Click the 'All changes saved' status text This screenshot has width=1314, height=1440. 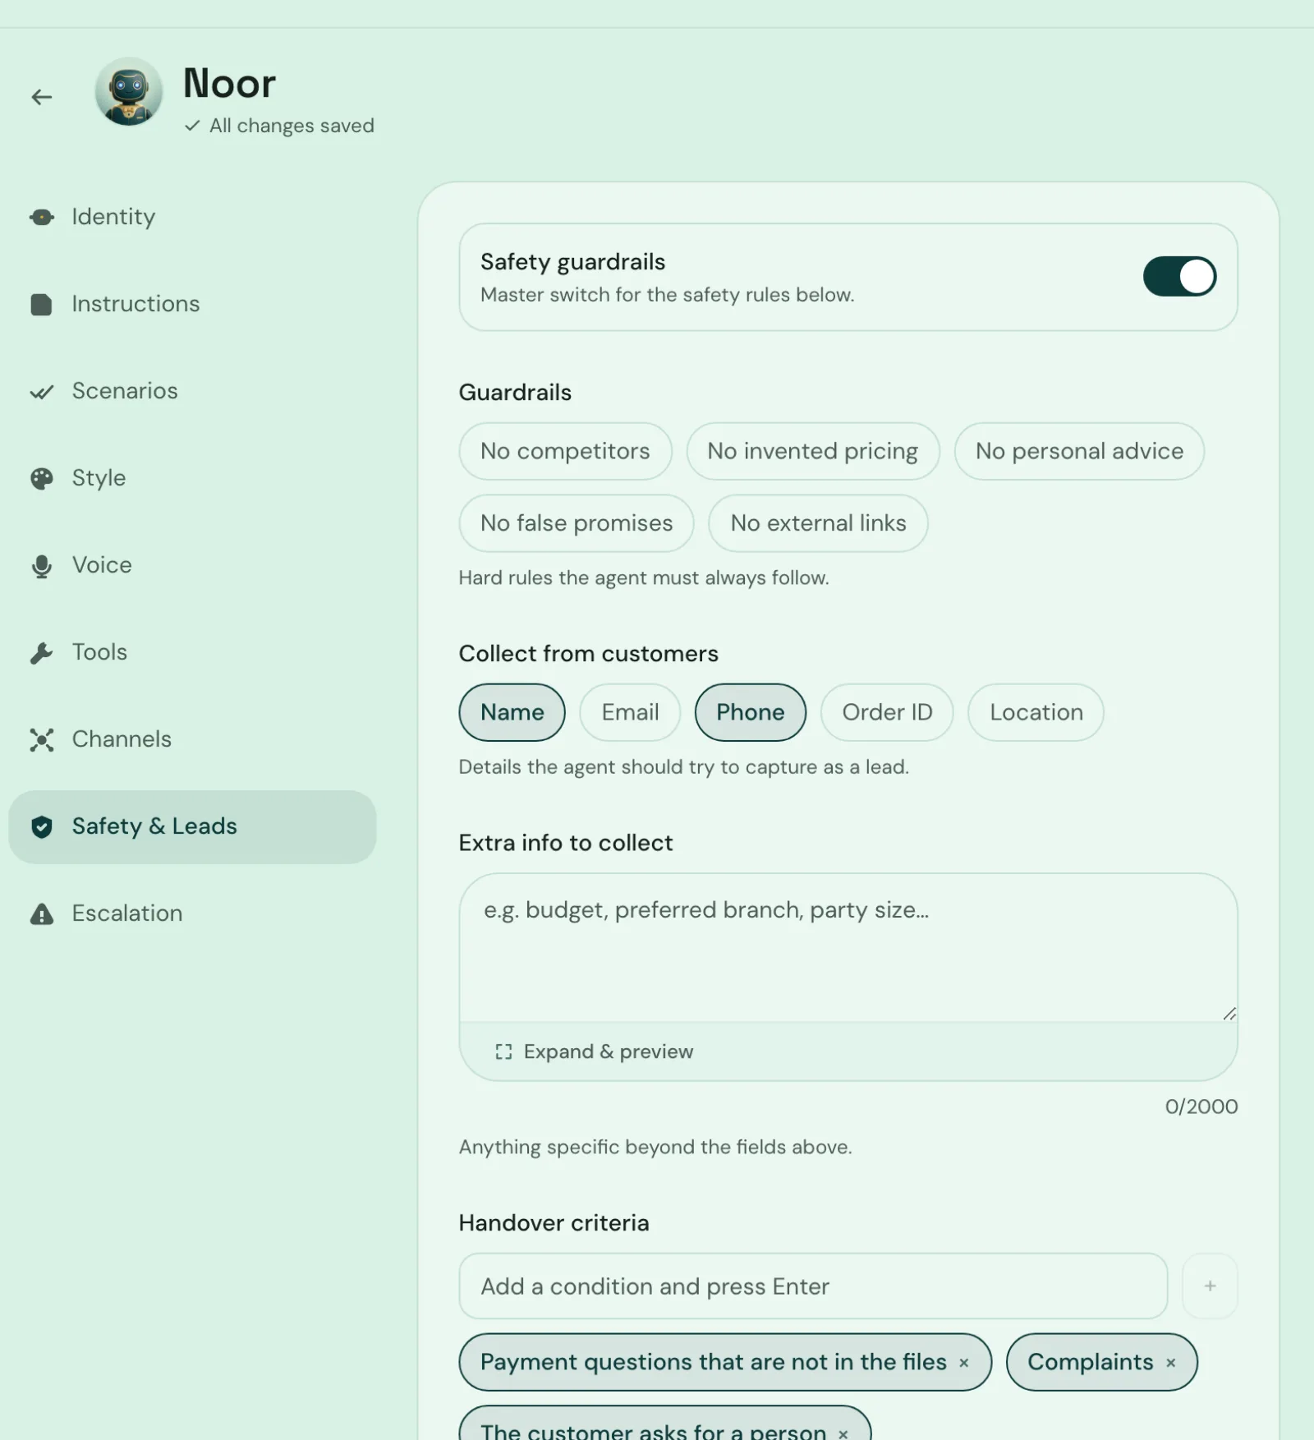(292, 126)
